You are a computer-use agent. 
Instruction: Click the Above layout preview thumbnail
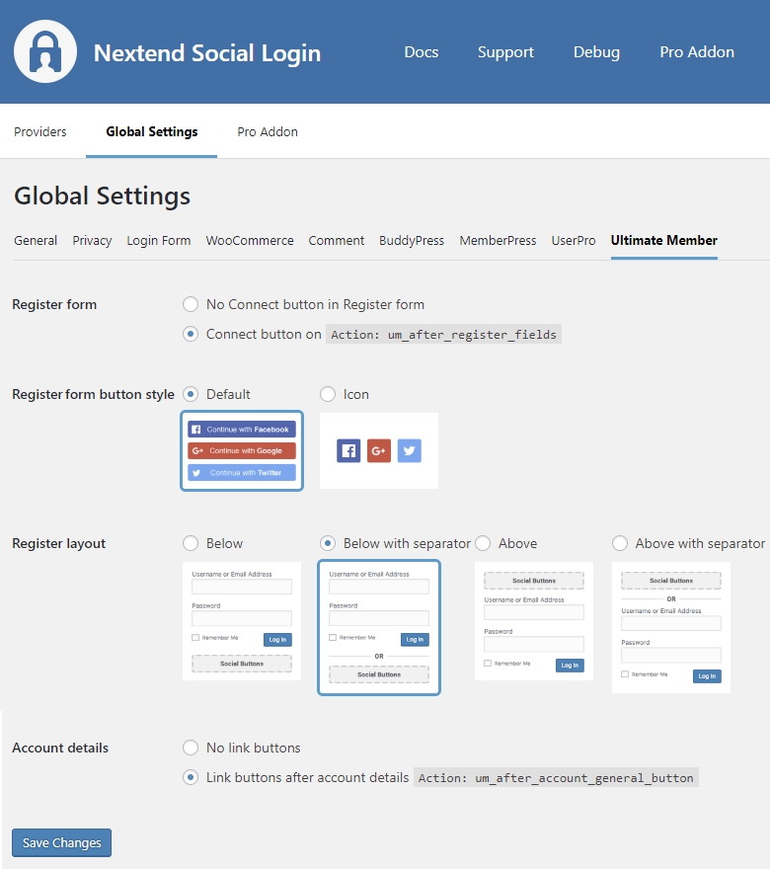coord(534,621)
